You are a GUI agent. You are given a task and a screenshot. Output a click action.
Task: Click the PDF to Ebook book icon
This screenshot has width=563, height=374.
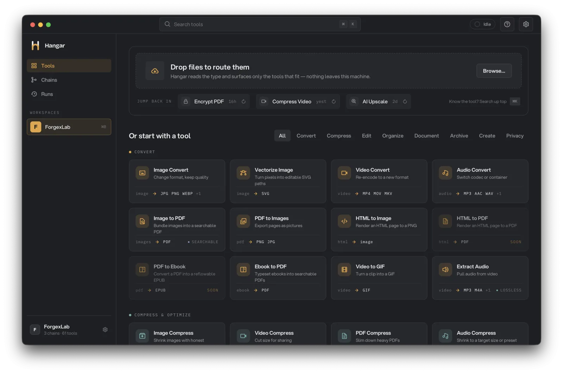142,270
